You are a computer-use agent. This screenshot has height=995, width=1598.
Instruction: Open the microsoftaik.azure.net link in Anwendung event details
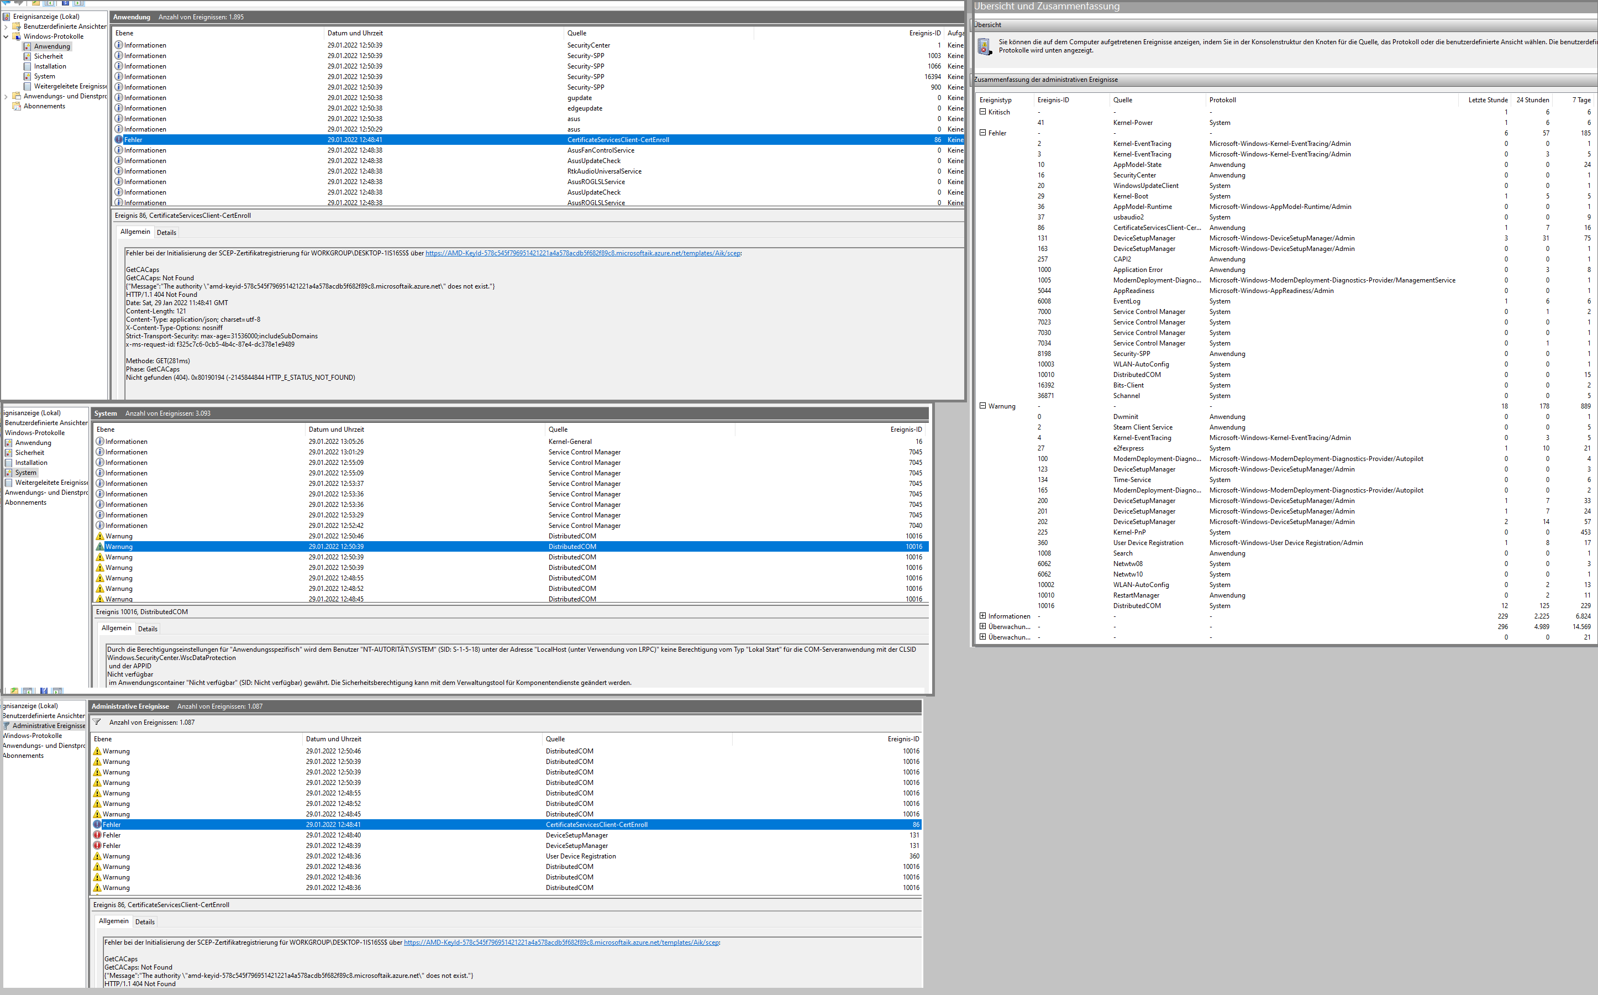coord(582,253)
